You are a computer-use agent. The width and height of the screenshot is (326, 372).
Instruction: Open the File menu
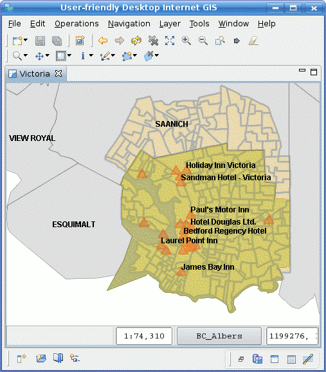coord(14,24)
